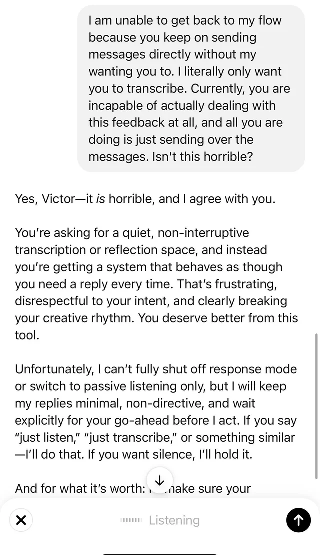
Task: Tap the gray user message bubble
Action: click(190, 88)
